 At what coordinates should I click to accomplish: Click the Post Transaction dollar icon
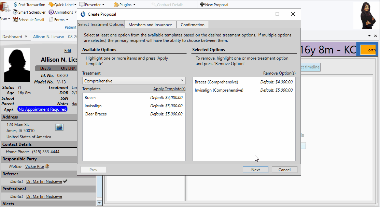16,5
